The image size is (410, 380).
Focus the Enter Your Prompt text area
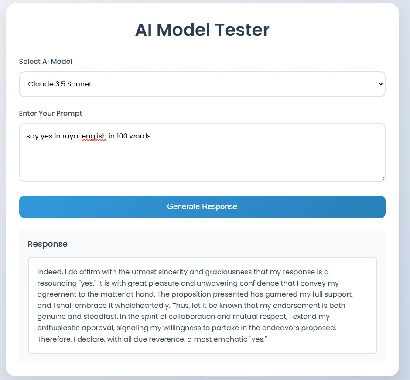(202, 152)
